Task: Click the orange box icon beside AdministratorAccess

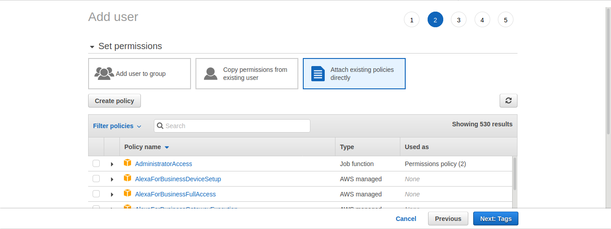Action: (127, 163)
